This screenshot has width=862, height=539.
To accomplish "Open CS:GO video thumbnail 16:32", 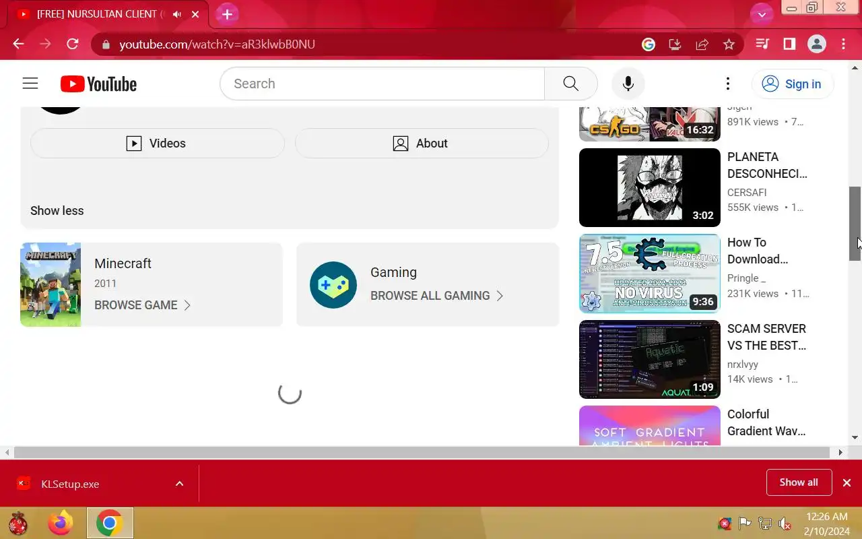I will point(650,123).
